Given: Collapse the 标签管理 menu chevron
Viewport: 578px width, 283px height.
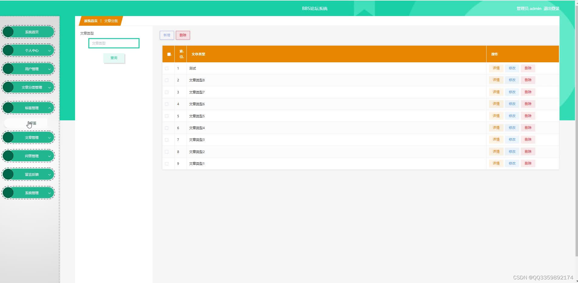Looking at the screenshot, I should click(x=49, y=108).
